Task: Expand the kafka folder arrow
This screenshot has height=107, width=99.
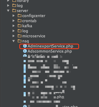Action: coord(14,26)
